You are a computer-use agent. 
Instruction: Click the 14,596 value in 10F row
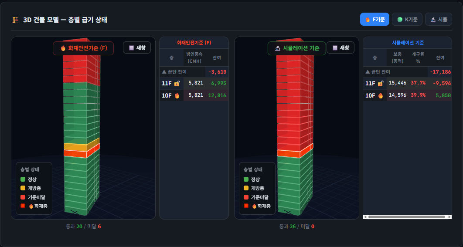tap(398, 95)
